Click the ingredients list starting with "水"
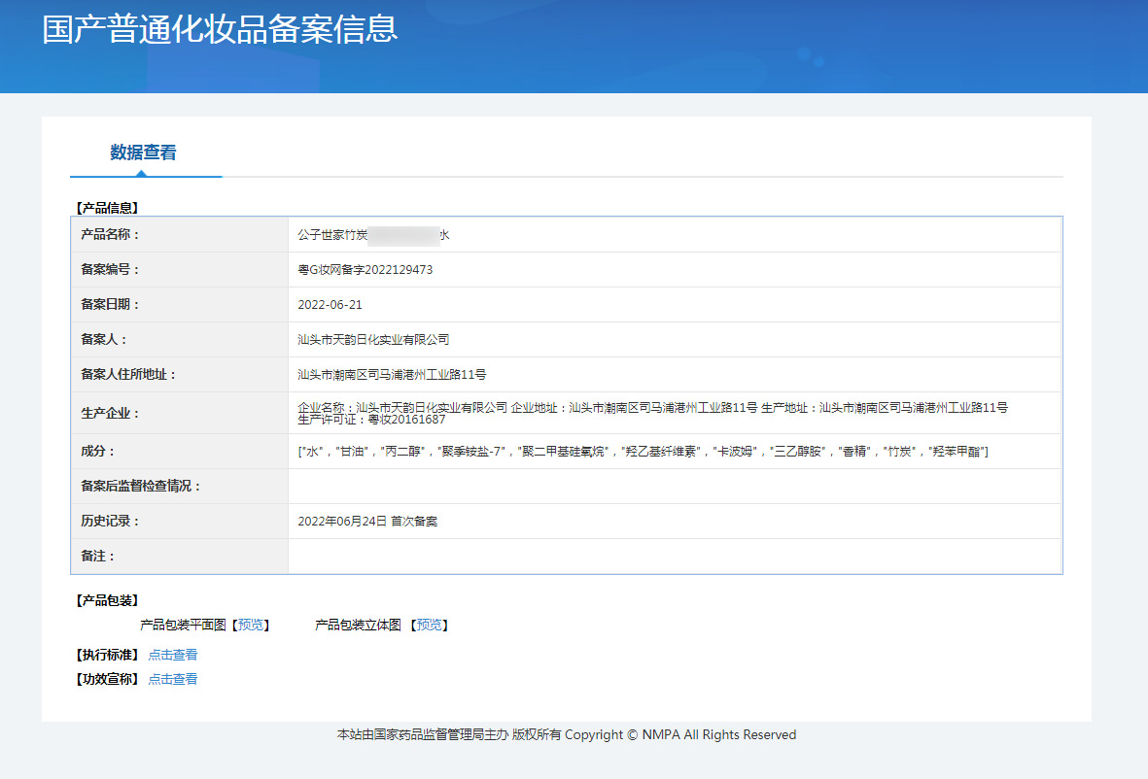Image resolution: width=1148 pixels, height=779 pixels. coord(643,452)
